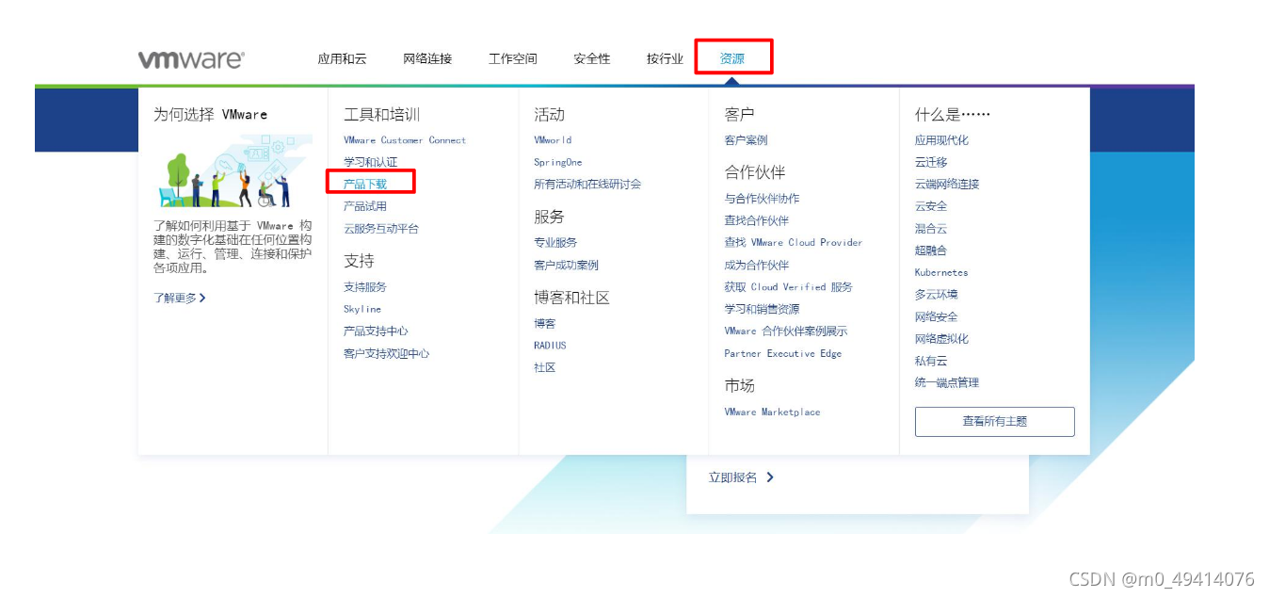Open 统一端点管理 topic
The image size is (1269, 598).
947,382
